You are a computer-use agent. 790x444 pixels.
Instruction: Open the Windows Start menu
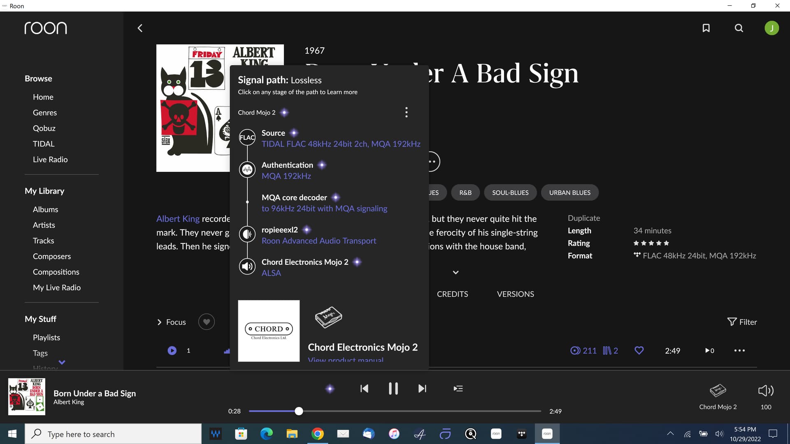pos(12,434)
